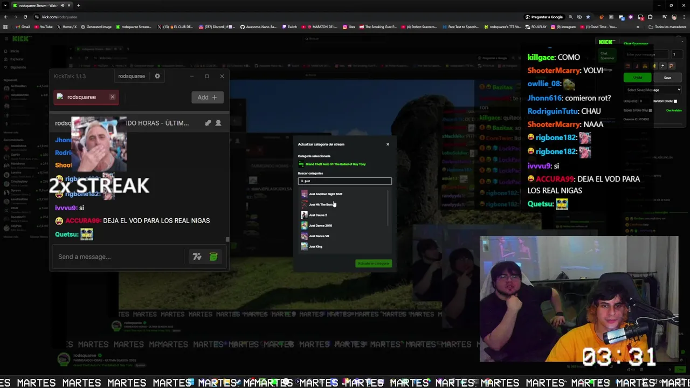Click the green SPAM button
Viewport: 690px width, 388px height.
638,78
